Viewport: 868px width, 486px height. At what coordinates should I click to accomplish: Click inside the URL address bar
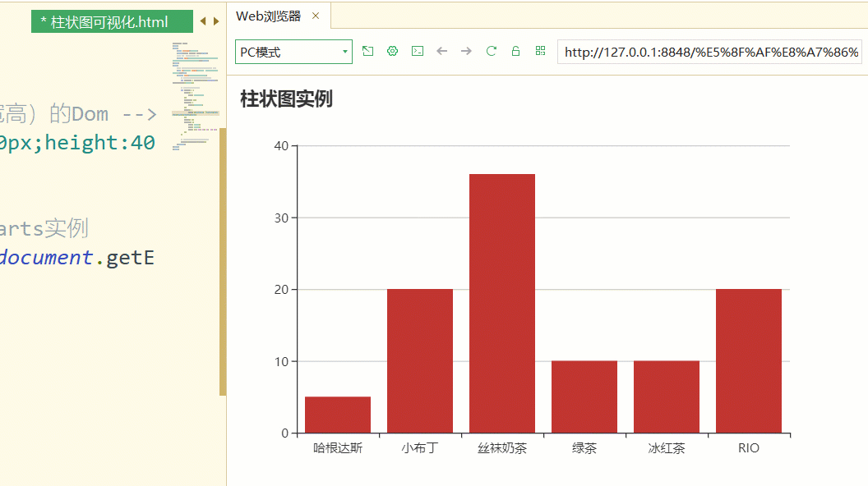tap(707, 51)
